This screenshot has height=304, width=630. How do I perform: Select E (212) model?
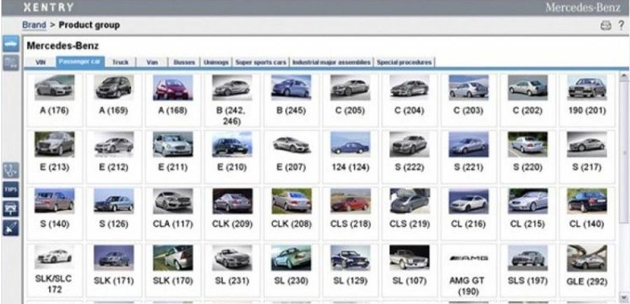(x=113, y=156)
